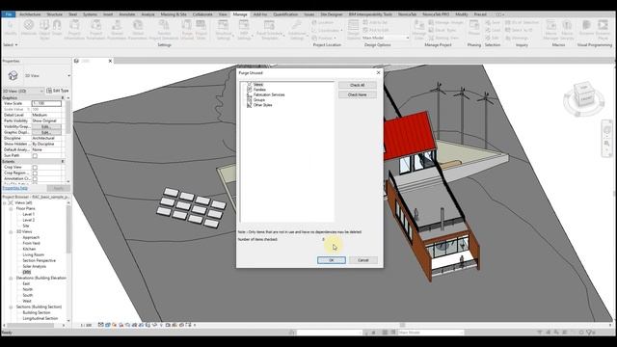Launch Dynamo from the ribbon

(586, 26)
